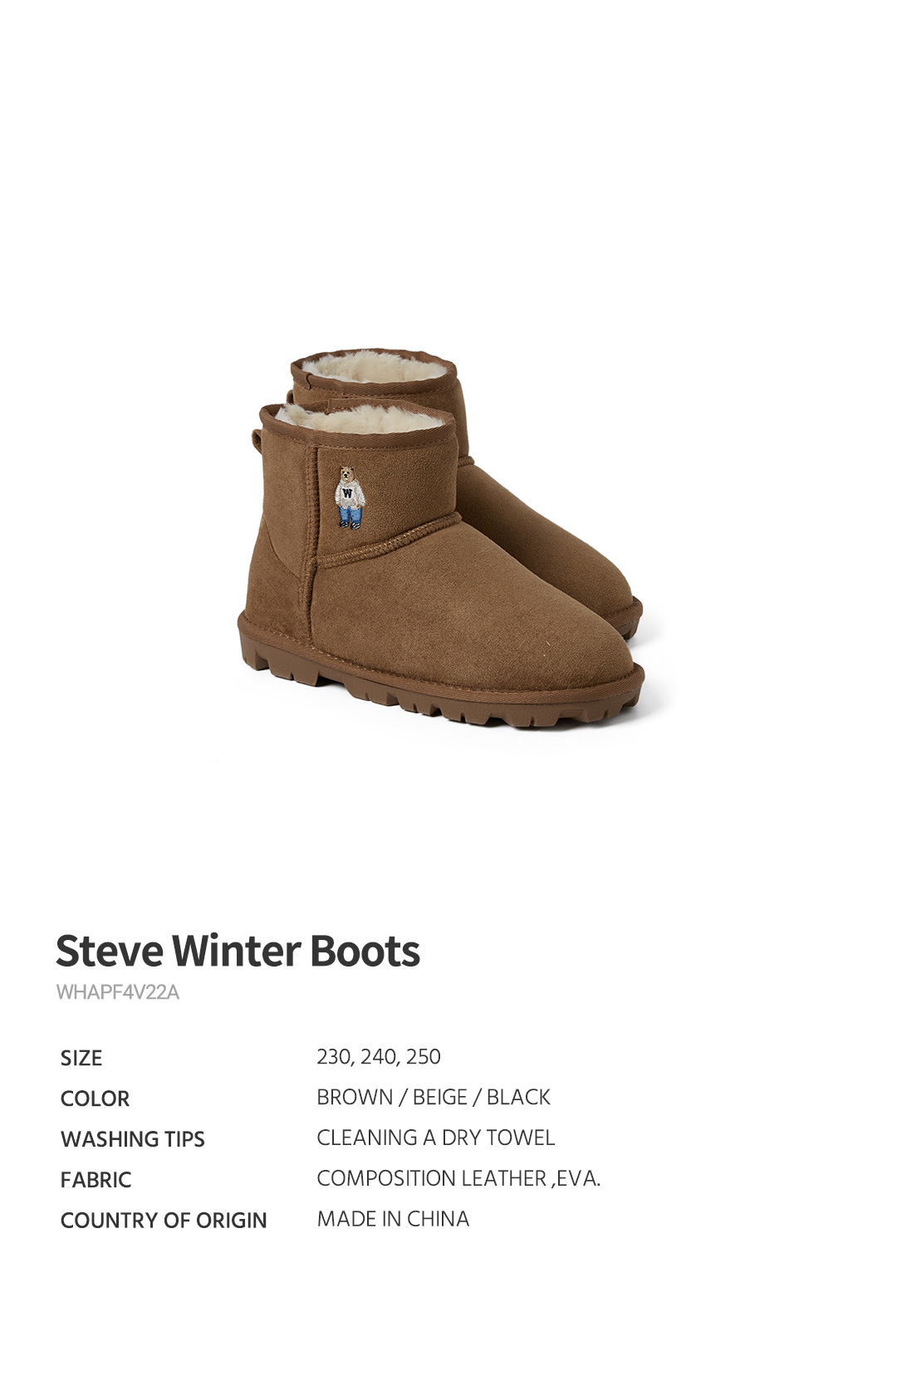This screenshot has height=1385, width=897.
Task: Click the embroidered bear logo on boot
Action: [350, 497]
